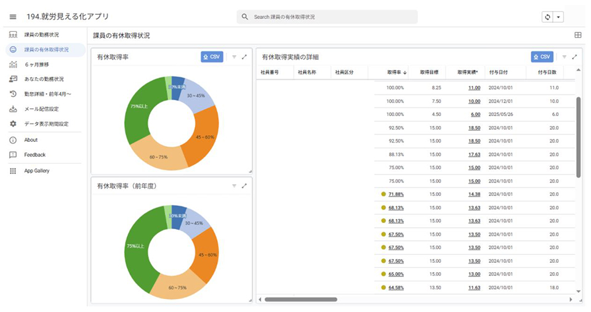The width and height of the screenshot is (591, 312).
Task: Download CSV of 有休取得実績の詳細 table
Action: pos(542,57)
